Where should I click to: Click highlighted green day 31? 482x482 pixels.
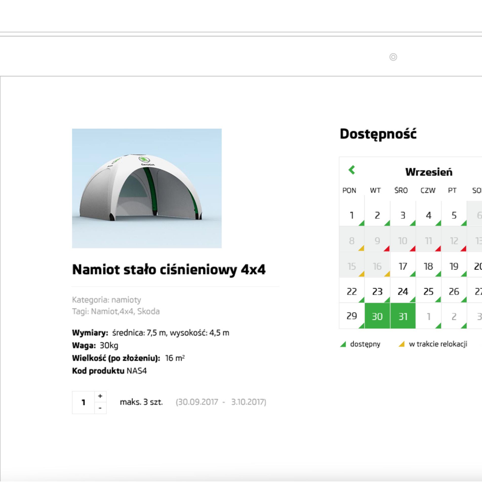403,316
